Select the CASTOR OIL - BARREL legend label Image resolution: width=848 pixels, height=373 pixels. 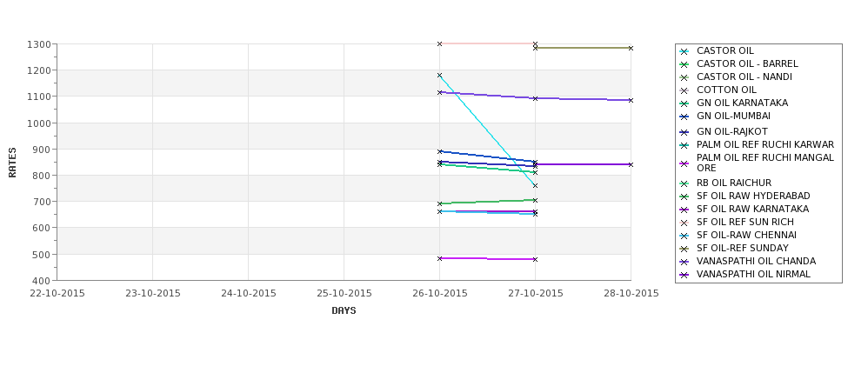(747, 63)
